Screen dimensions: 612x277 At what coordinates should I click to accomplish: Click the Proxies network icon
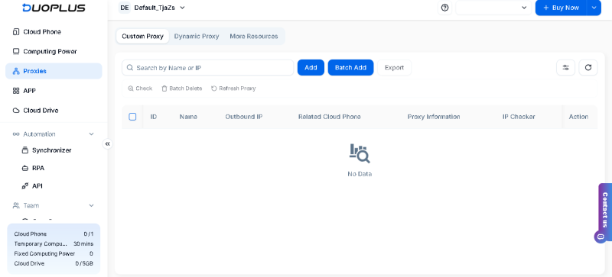tap(16, 71)
